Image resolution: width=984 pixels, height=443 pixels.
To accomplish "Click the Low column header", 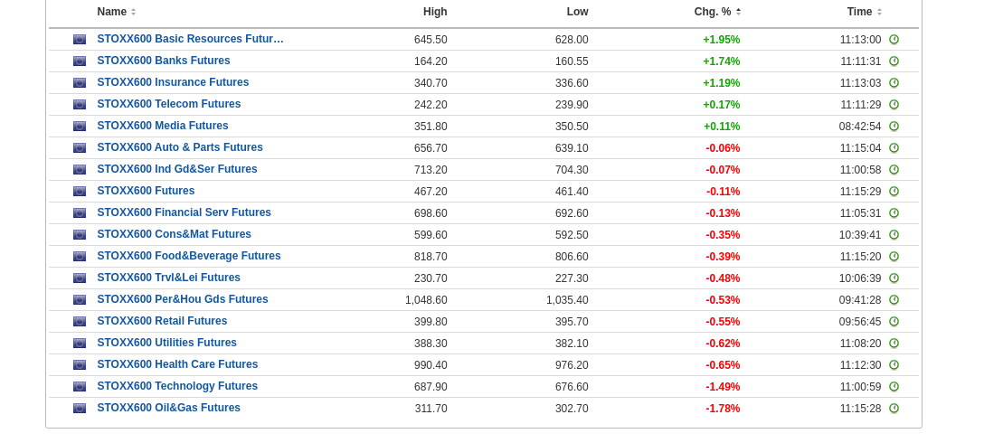I will 577,12.
